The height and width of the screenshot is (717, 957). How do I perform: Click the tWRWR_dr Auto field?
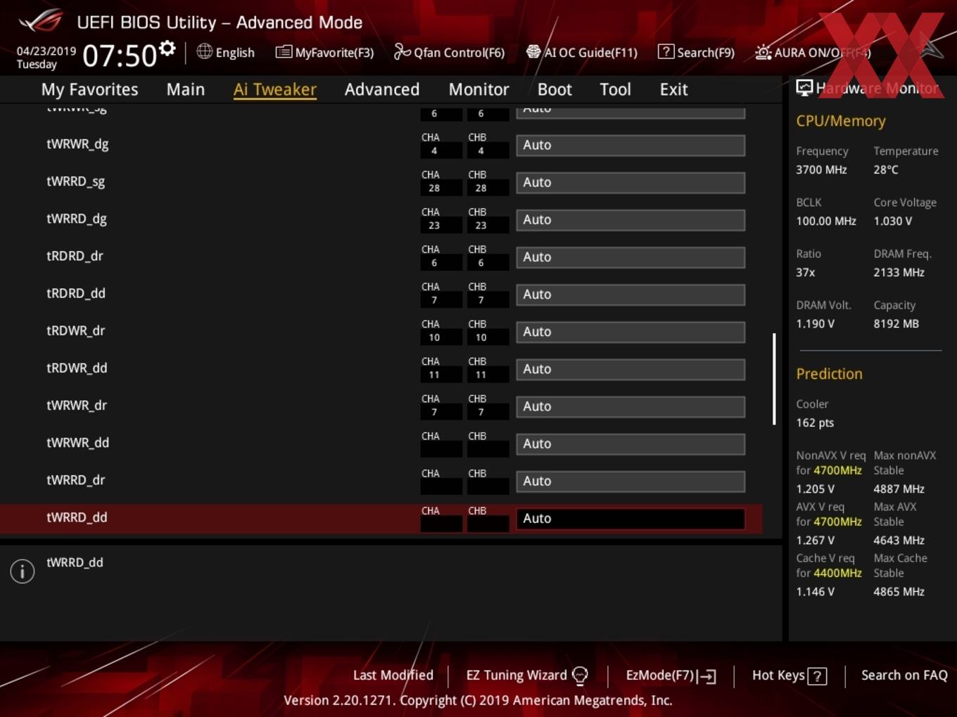[x=630, y=406]
